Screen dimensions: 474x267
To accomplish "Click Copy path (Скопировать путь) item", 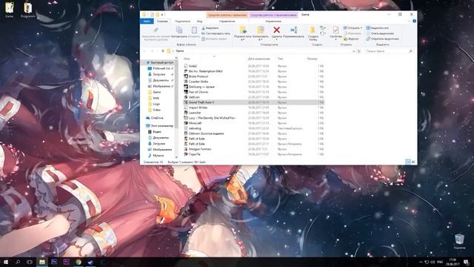I will coord(216,33).
